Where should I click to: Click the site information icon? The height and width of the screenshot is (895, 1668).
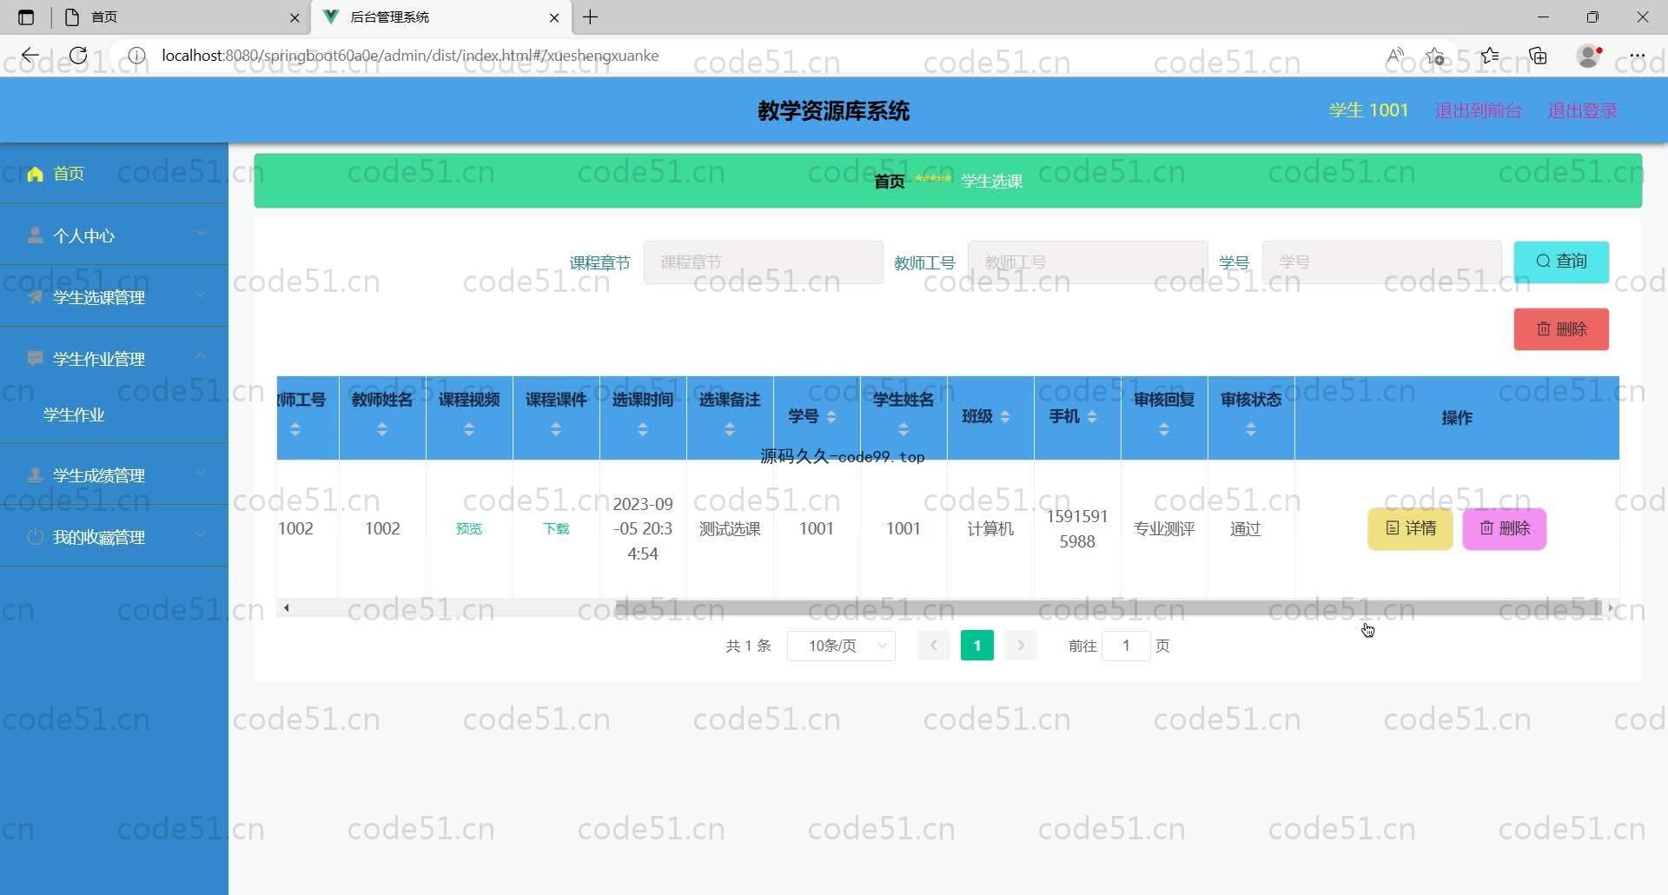[136, 56]
